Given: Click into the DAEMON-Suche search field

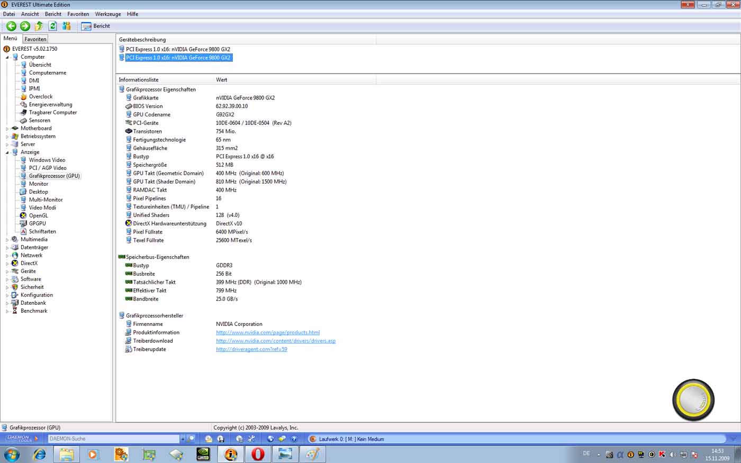Looking at the screenshot, I should [x=114, y=439].
